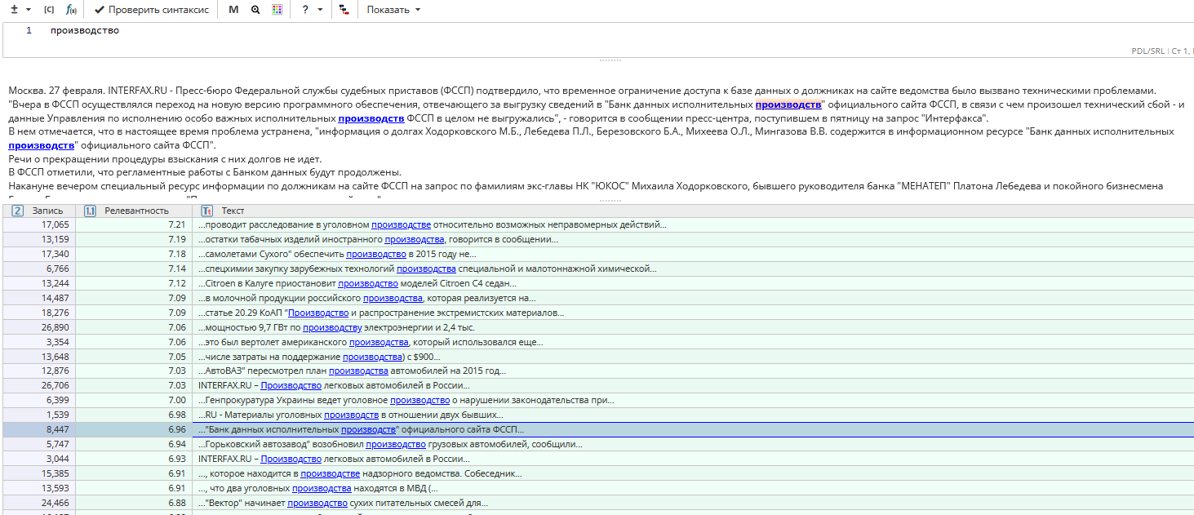The height and width of the screenshot is (515, 1194).
Task: Click relevance value 7.18
Action: [177, 254]
